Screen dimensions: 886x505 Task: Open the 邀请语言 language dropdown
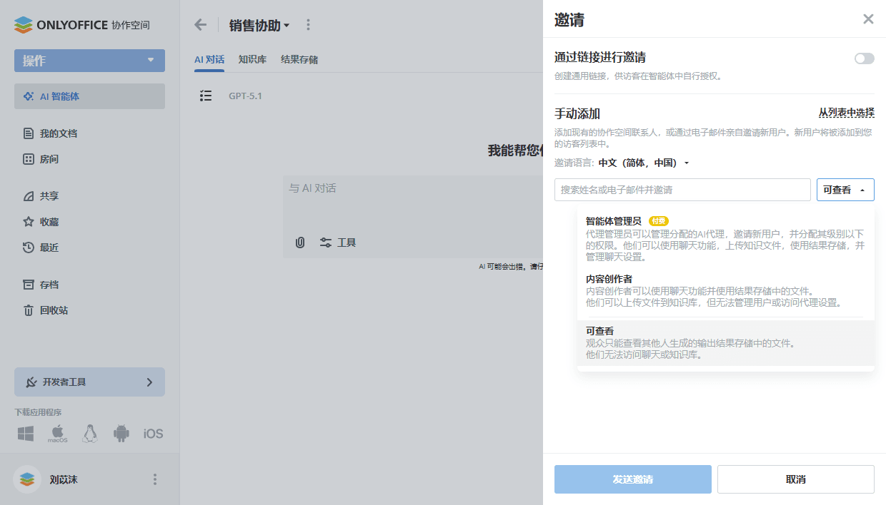pyautogui.click(x=644, y=162)
